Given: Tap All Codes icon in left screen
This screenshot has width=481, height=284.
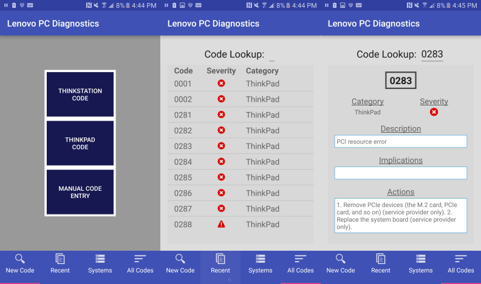Looking at the screenshot, I should pos(140,259).
